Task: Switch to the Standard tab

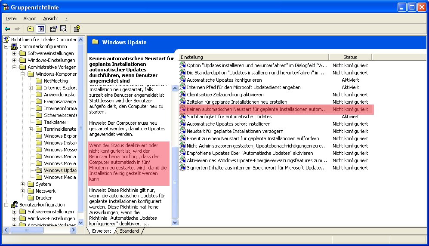Action: pyautogui.click(x=129, y=231)
